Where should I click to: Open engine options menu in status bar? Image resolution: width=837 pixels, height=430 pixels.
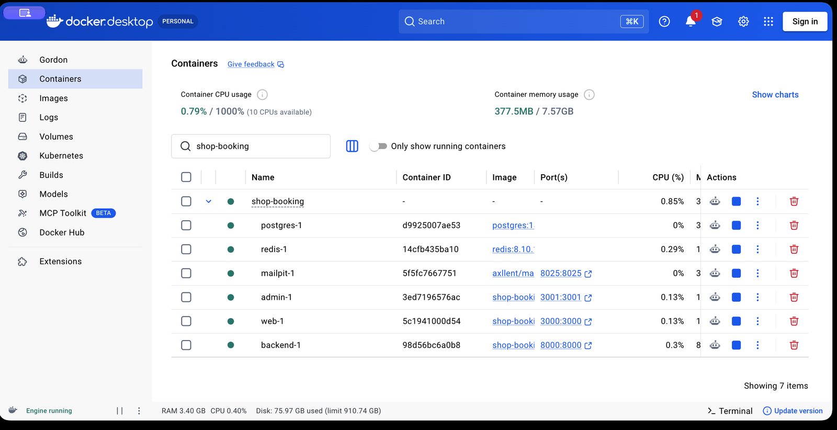point(139,411)
